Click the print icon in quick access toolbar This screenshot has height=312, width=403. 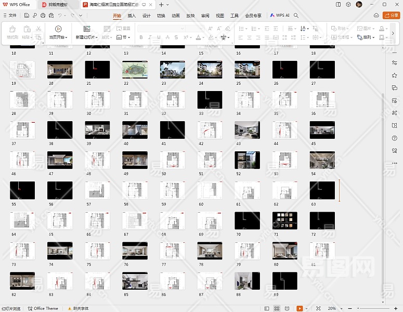click(42, 16)
